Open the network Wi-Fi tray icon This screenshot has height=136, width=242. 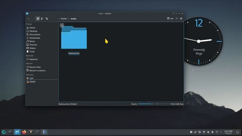click(x=217, y=132)
